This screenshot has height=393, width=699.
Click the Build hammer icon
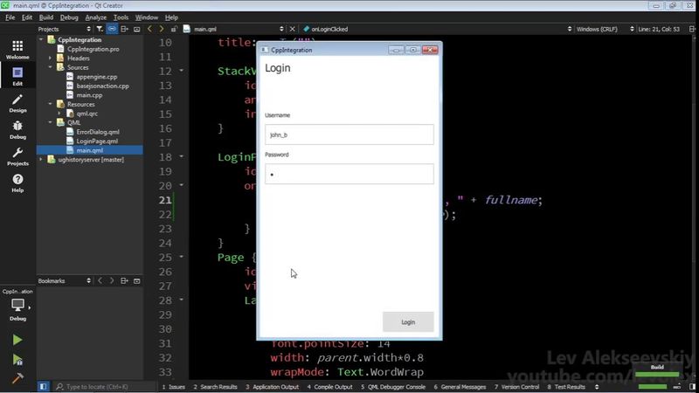tap(17, 378)
